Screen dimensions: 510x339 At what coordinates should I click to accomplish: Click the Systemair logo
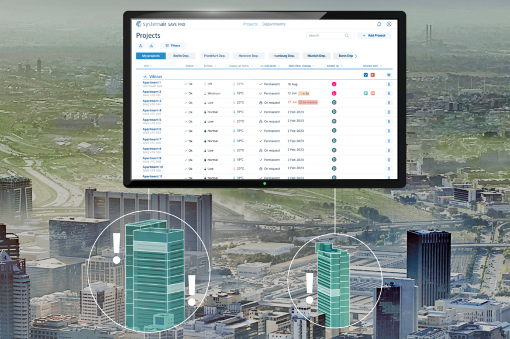pyautogui.click(x=140, y=23)
